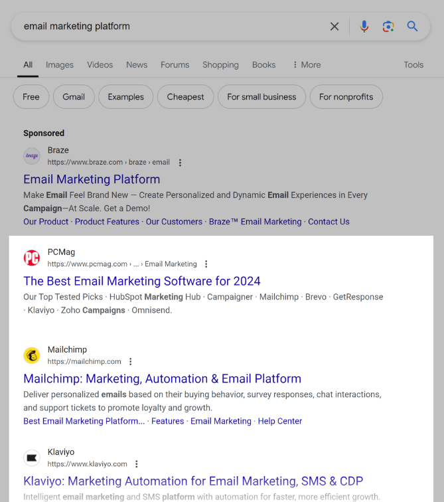Viewport: 444px width, 502px height.
Task: Switch to the News tab
Action: [x=137, y=65]
